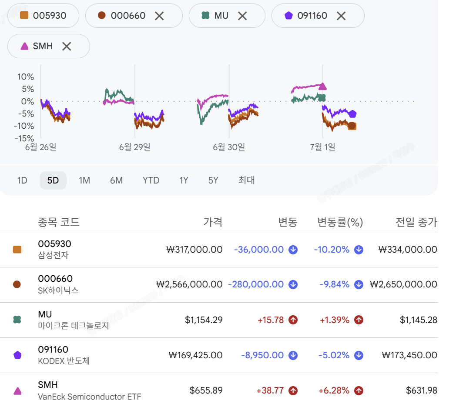The image size is (456, 407).
Task: Select the 005930 chip
Action: click(44, 16)
